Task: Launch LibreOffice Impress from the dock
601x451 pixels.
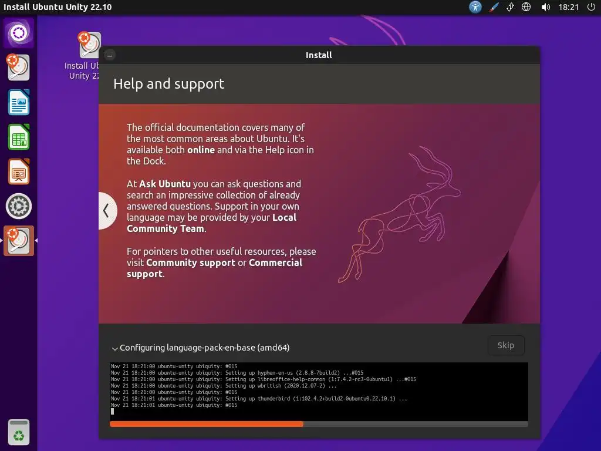Action: point(19,171)
